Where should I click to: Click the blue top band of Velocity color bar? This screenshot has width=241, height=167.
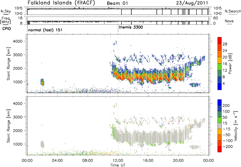click(220, 102)
